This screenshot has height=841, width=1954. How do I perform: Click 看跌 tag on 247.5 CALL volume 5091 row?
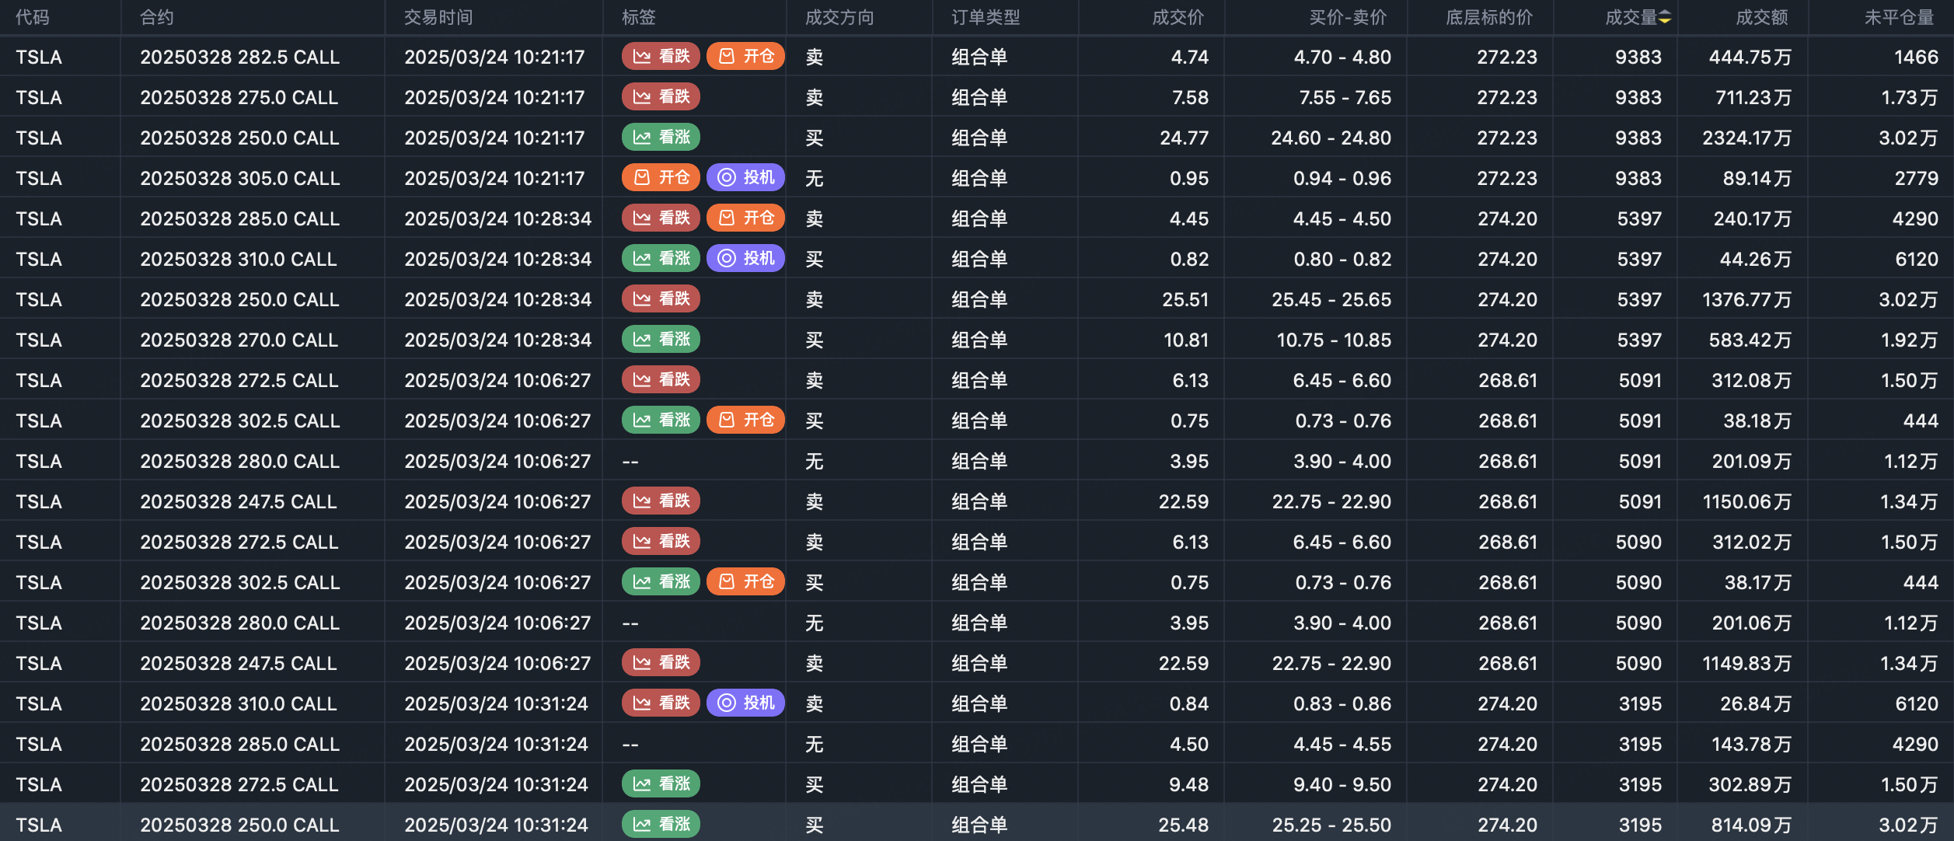tap(661, 501)
